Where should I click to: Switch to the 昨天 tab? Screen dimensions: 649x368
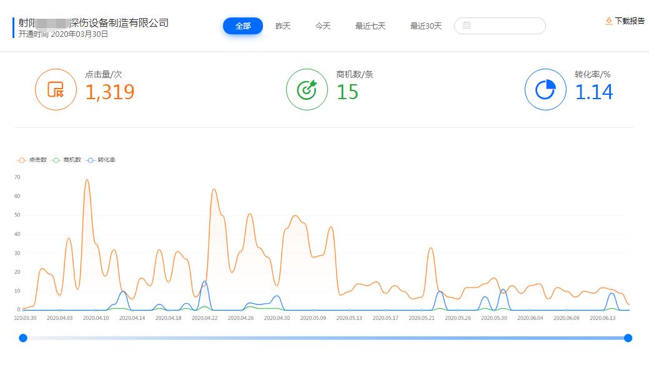[x=283, y=26]
